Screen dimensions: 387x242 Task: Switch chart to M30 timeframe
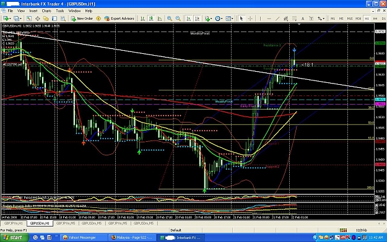(x=358, y=19)
